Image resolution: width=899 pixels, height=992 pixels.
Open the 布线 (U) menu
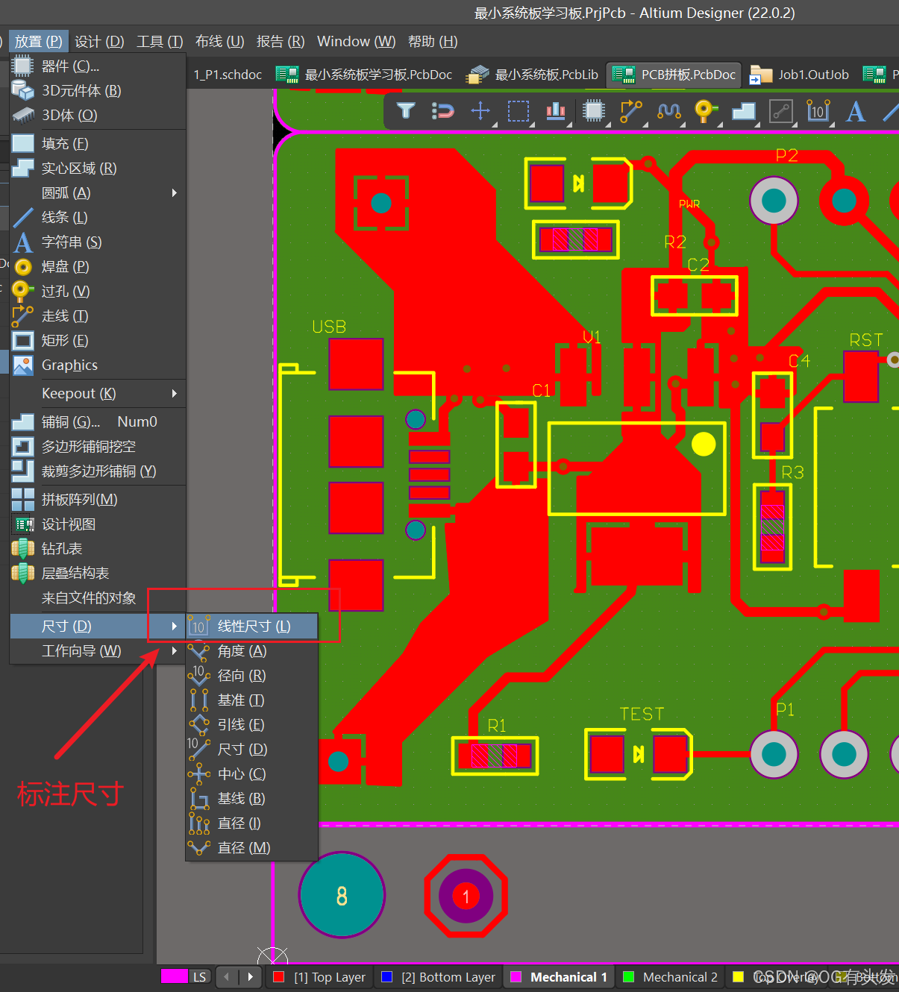coord(220,42)
